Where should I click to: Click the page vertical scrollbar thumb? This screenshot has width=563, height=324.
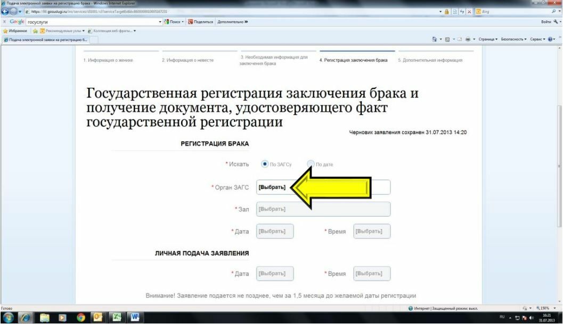pos(559,166)
